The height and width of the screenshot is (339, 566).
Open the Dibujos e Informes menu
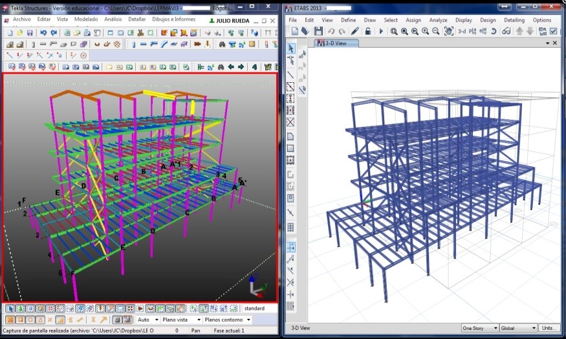(x=173, y=19)
